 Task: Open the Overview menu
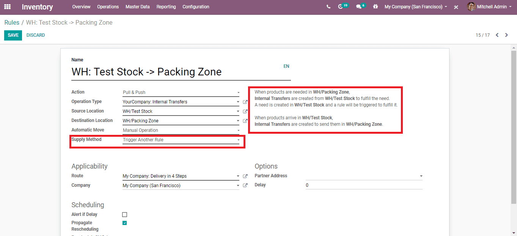tap(81, 7)
